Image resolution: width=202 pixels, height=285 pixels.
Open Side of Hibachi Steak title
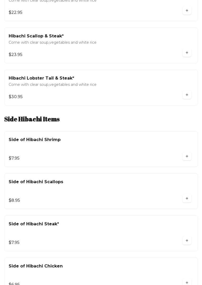click(x=34, y=224)
